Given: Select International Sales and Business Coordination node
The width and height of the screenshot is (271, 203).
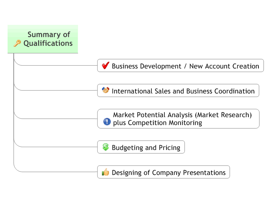Looking at the screenshot, I should tap(178, 91).
